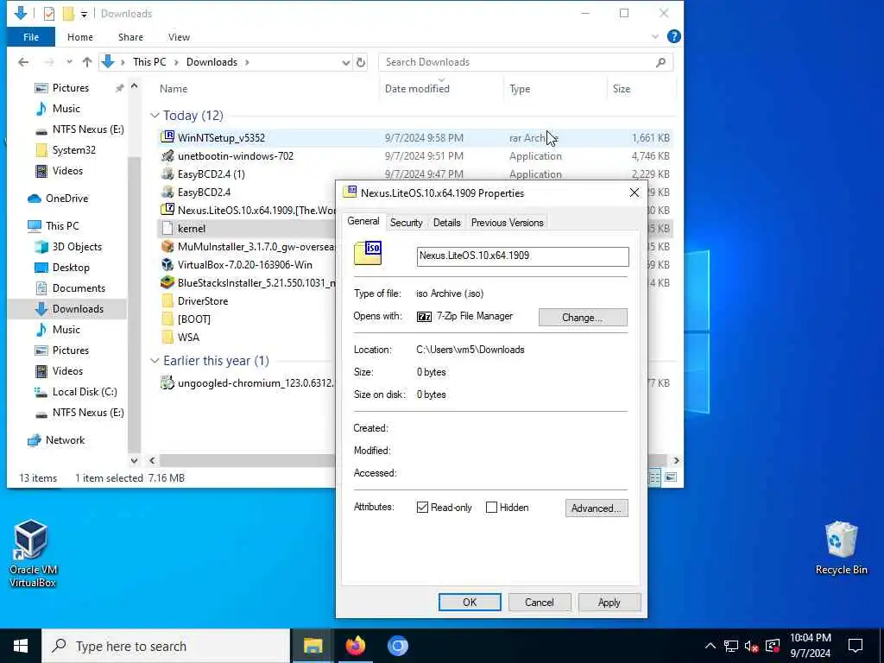Click the refresh button in address bar
This screenshot has height=663, width=884.
(x=361, y=62)
